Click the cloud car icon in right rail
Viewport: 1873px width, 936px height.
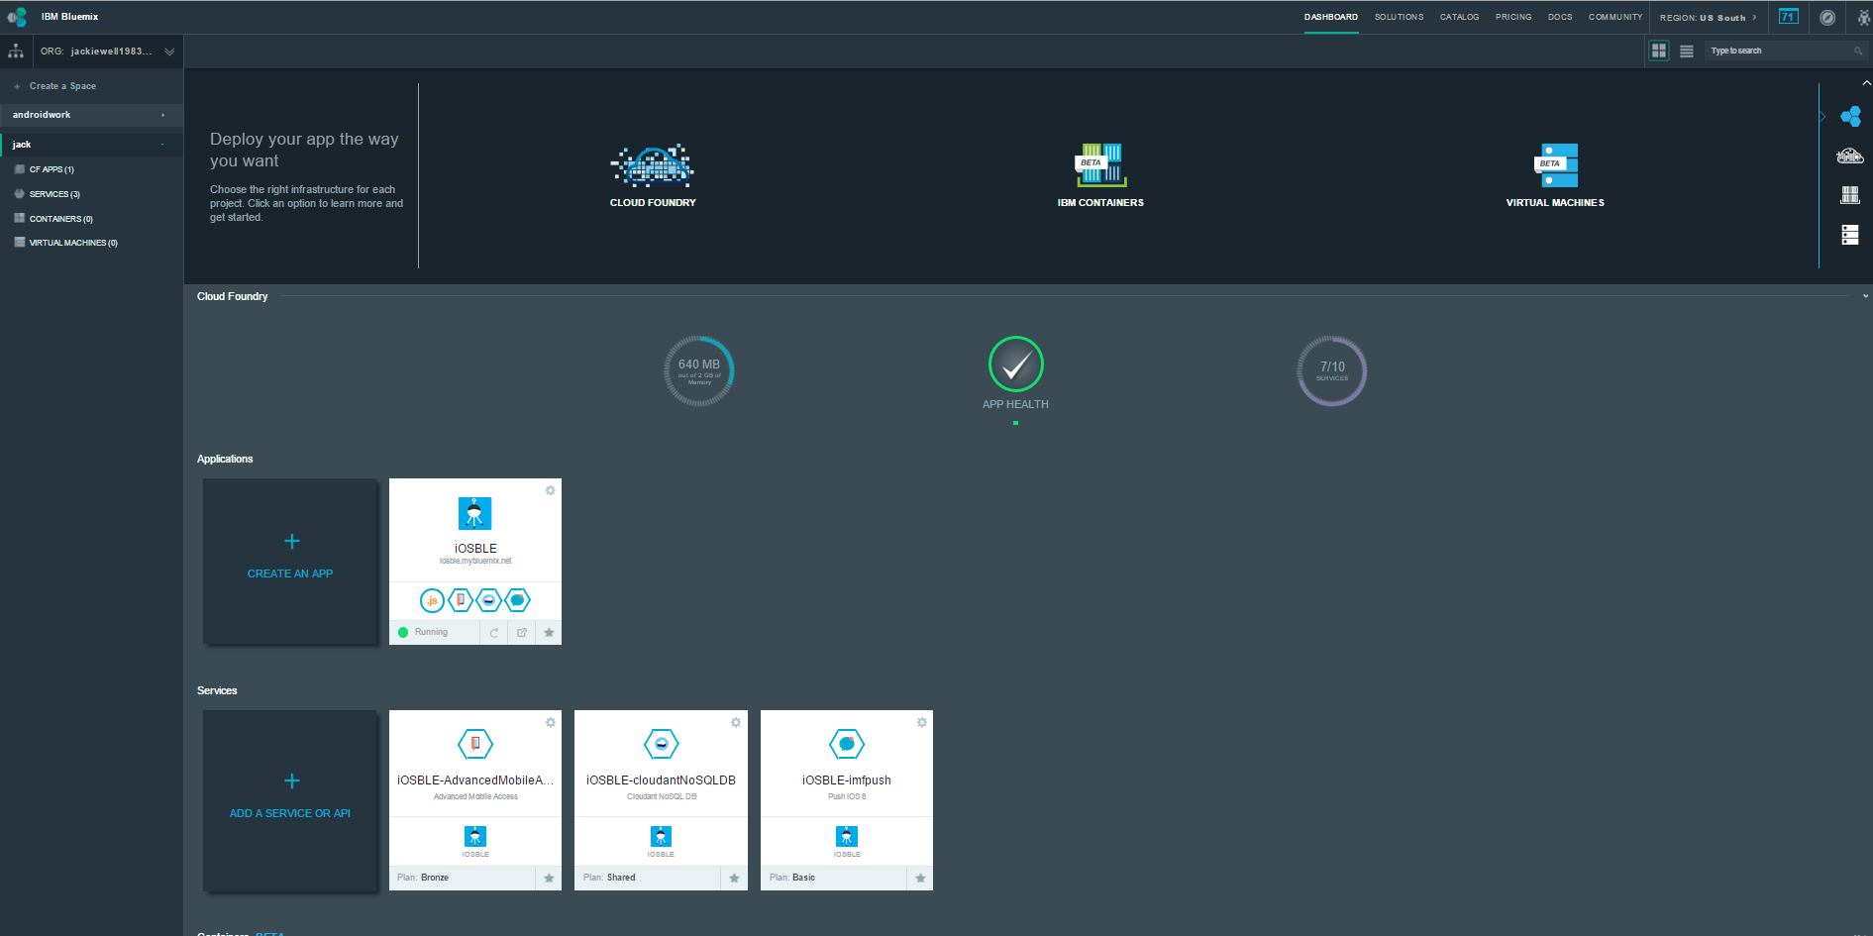coord(1850,156)
